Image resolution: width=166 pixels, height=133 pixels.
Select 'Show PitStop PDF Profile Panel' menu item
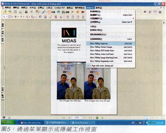point(111,51)
